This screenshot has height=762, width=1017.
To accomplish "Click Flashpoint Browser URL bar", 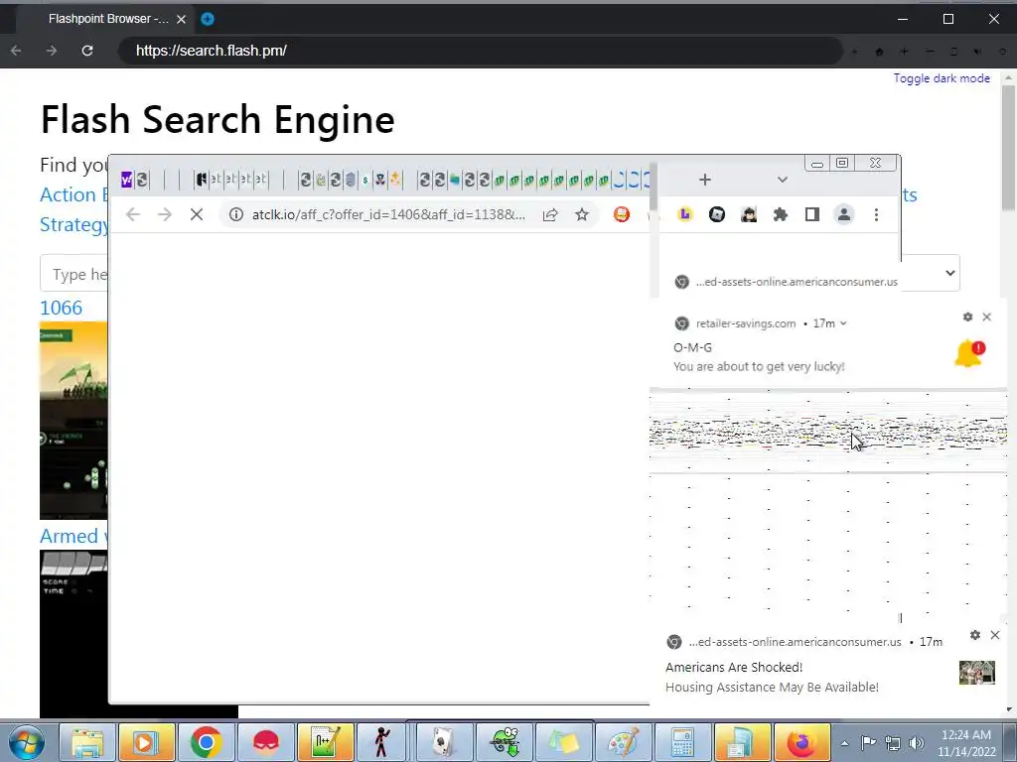I will pyautogui.click(x=480, y=51).
